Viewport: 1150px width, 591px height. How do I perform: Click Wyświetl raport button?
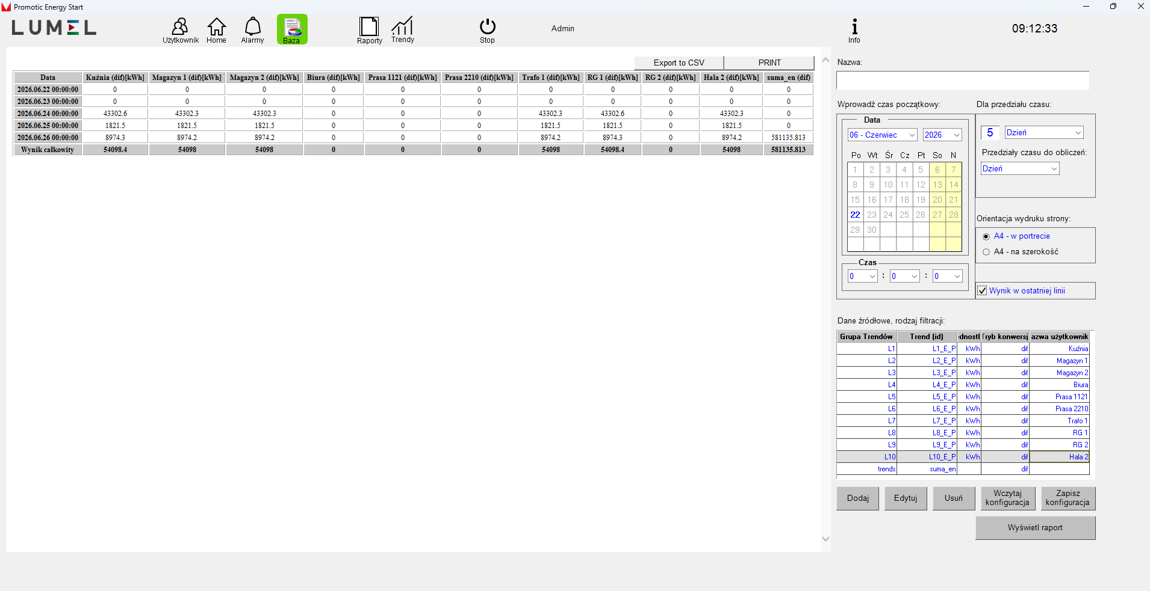tap(1035, 528)
